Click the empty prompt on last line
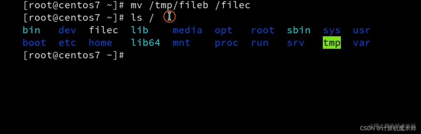The height and width of the screenshot is (134, 421). pos(74,55)
